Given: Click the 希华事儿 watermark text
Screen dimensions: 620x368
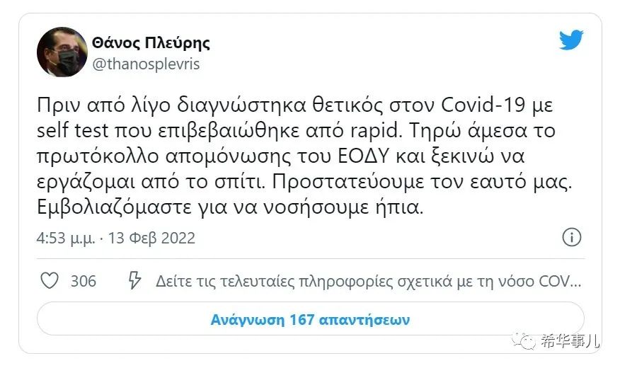Looking at the screenshot, I should (x=570, y=340).
